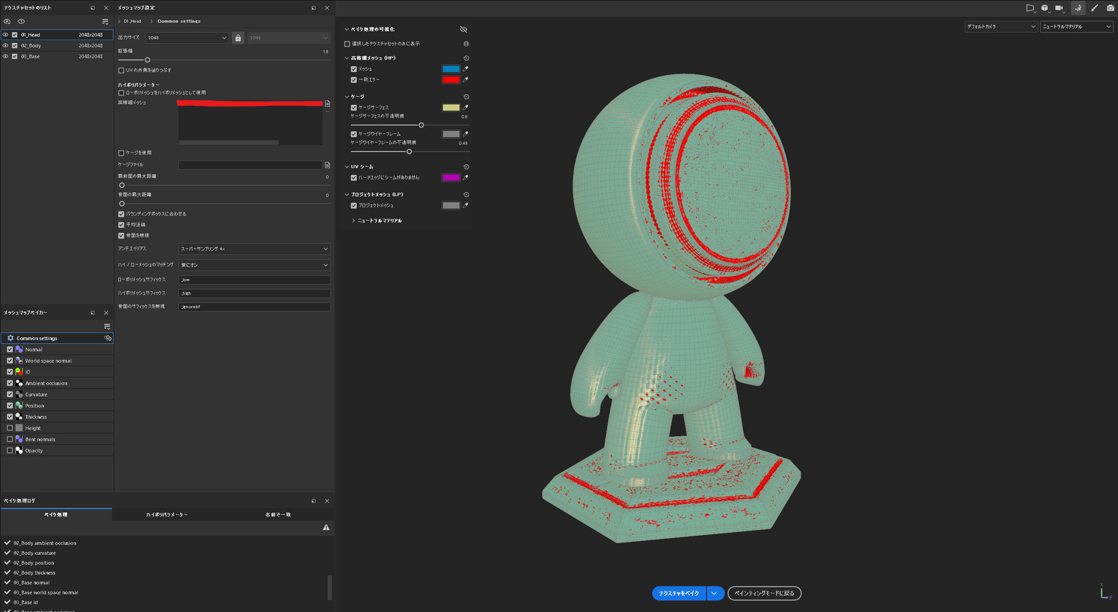The image size is (1118, 612).
Task: Switch to the 名前で一致 log tab
Action: click(278, 515)
